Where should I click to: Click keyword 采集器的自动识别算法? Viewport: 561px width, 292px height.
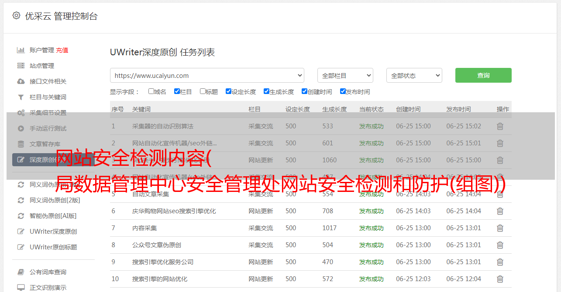[163, 126]
